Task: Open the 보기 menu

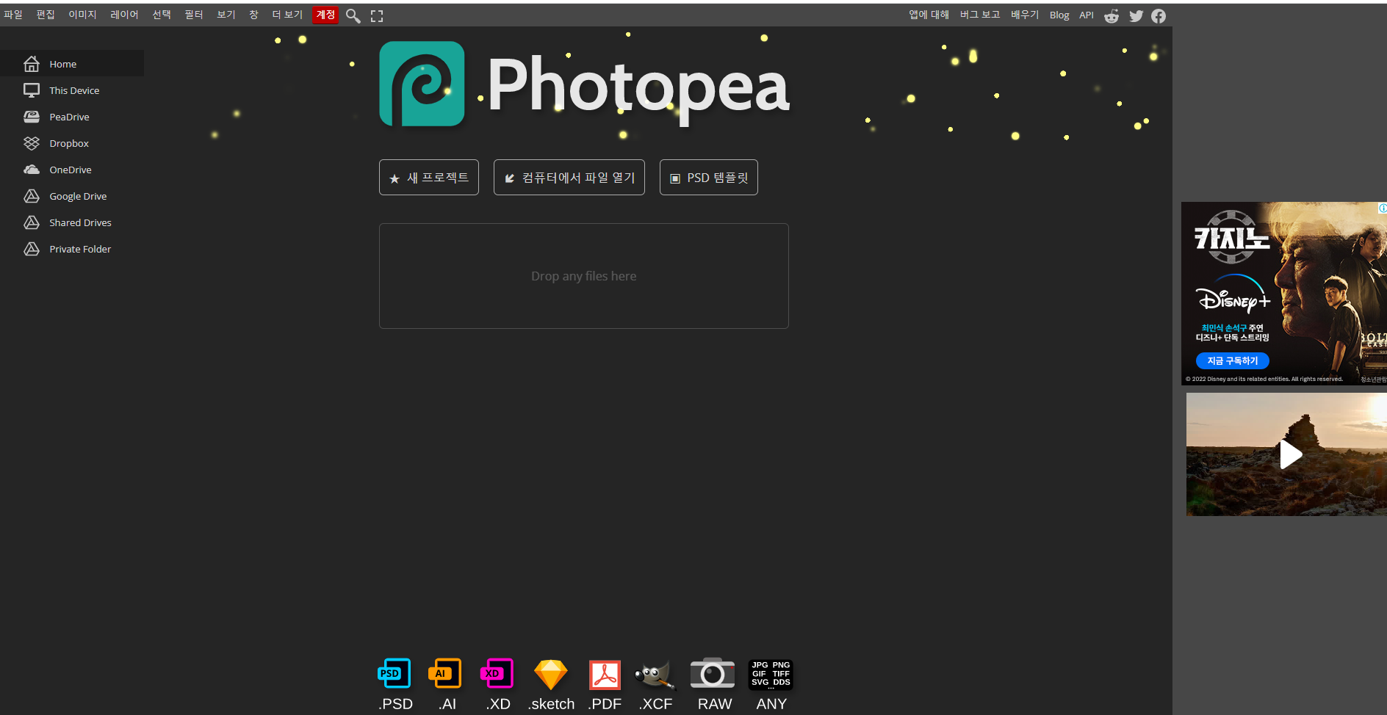Action: coord(226,15)
